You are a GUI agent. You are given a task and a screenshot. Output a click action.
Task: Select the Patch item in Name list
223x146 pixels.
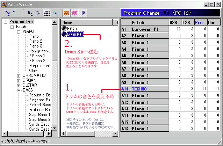click(x=72, y=28)
